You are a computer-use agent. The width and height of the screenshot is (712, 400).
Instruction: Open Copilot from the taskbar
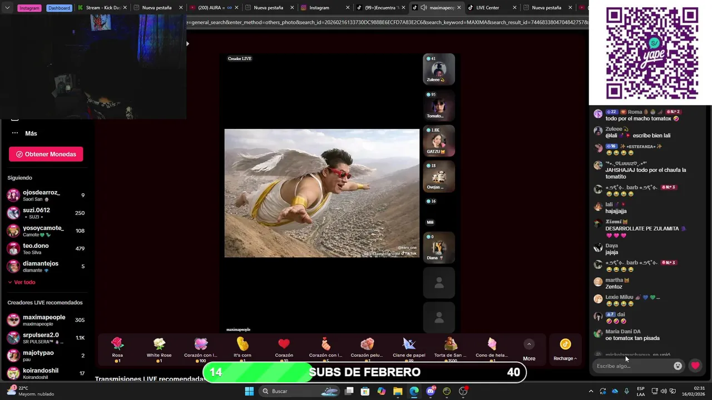click(x=382, y=391)
